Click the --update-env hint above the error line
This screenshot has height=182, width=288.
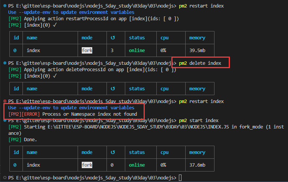71,108
